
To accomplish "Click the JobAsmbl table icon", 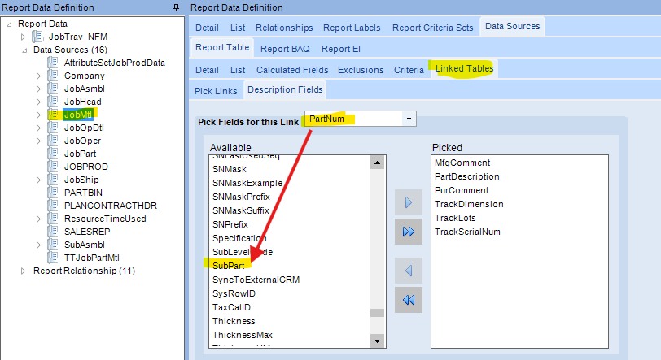I will click(54, 89).
